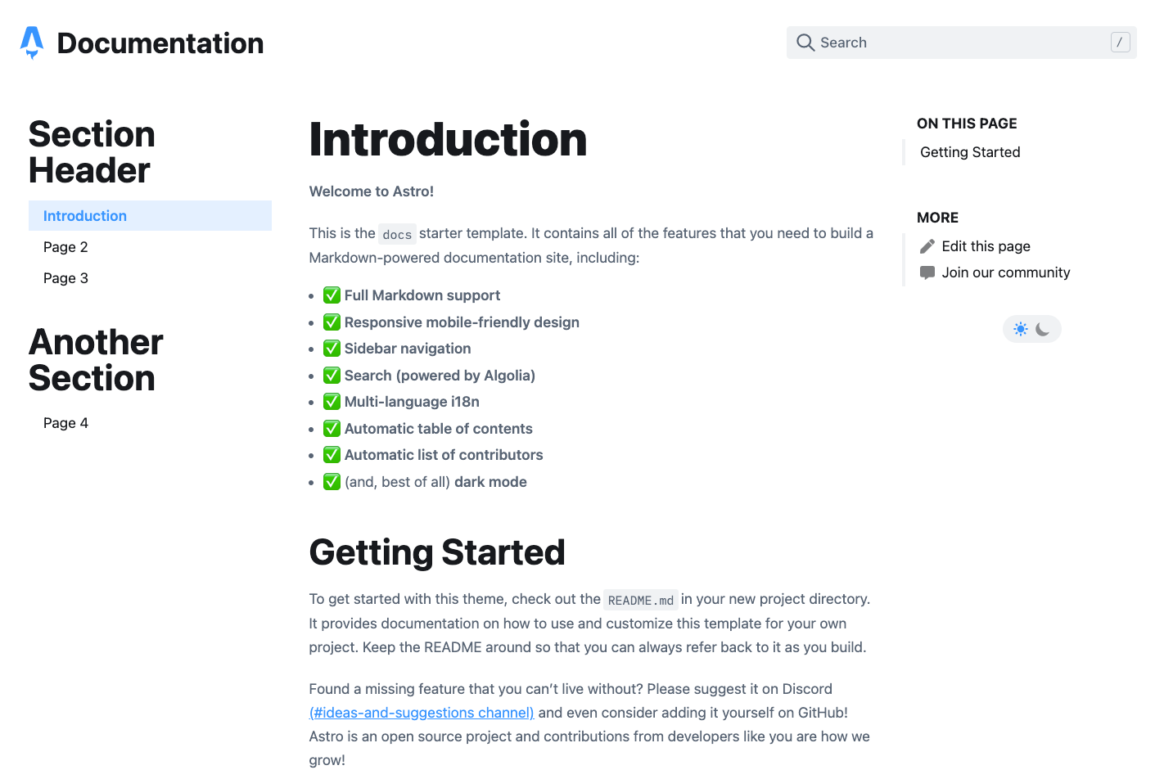1155x770 pixels.
Task: Switch to dark theme moon icon
Action: click(1043, 329)
